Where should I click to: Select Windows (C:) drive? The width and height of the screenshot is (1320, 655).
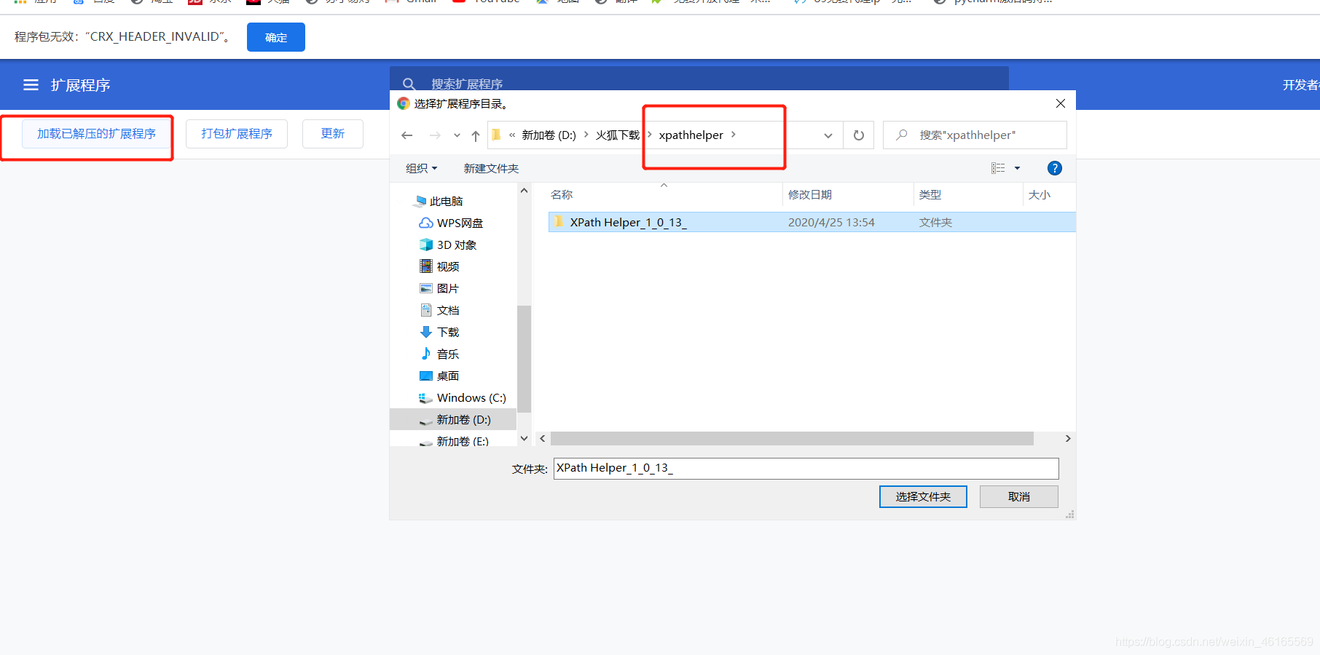coord(463,397)
